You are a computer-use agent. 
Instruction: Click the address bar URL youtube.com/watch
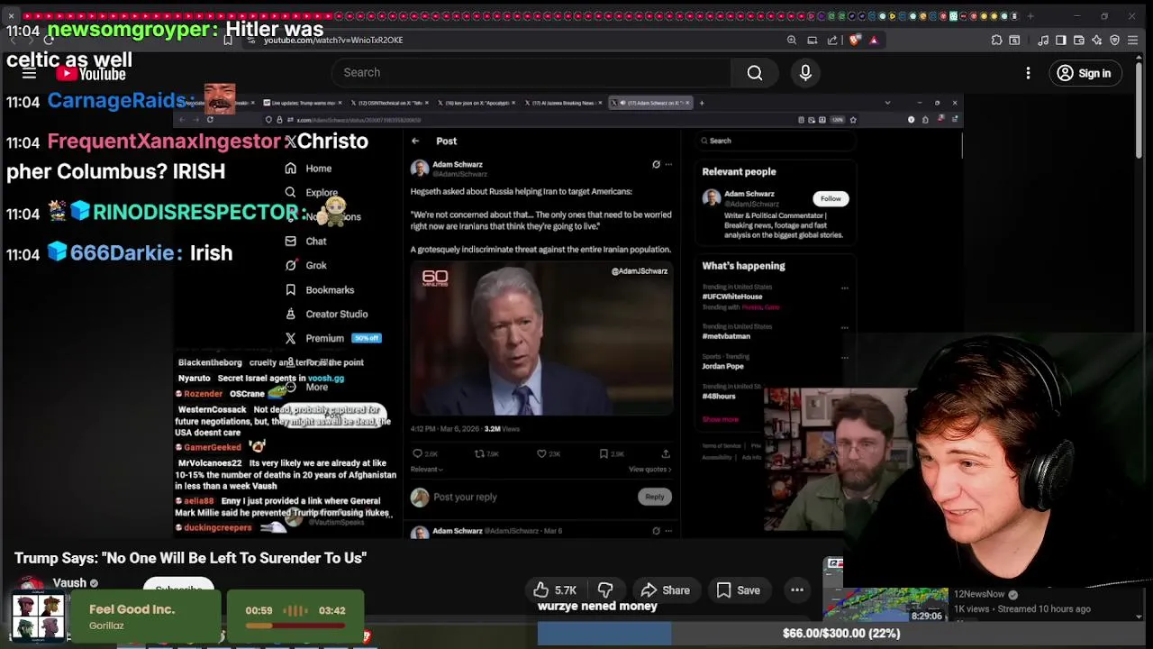pos(333,40)
